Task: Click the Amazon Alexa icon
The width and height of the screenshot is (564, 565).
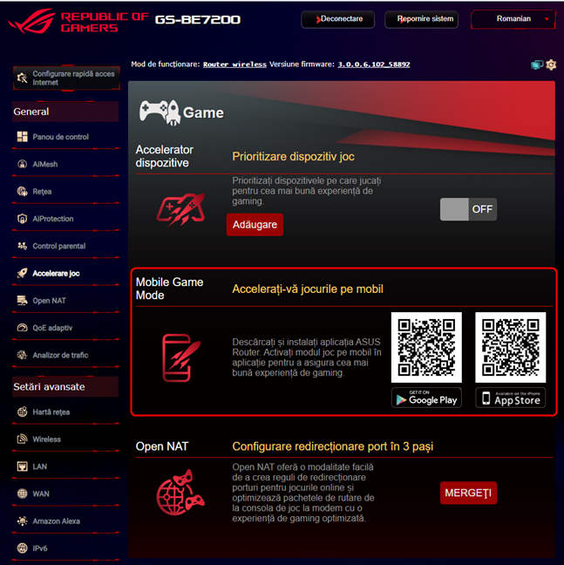Action: (23, 521)
